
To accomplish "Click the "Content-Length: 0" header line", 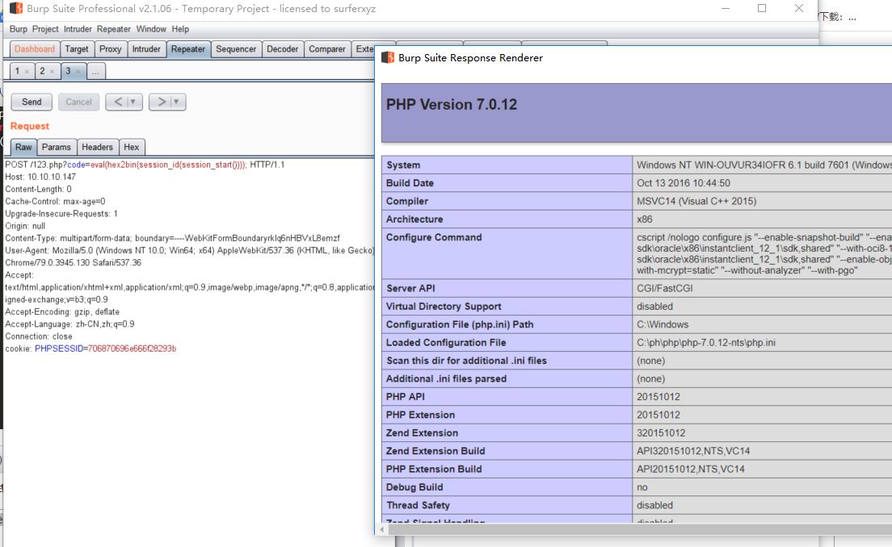I will 38,189.
